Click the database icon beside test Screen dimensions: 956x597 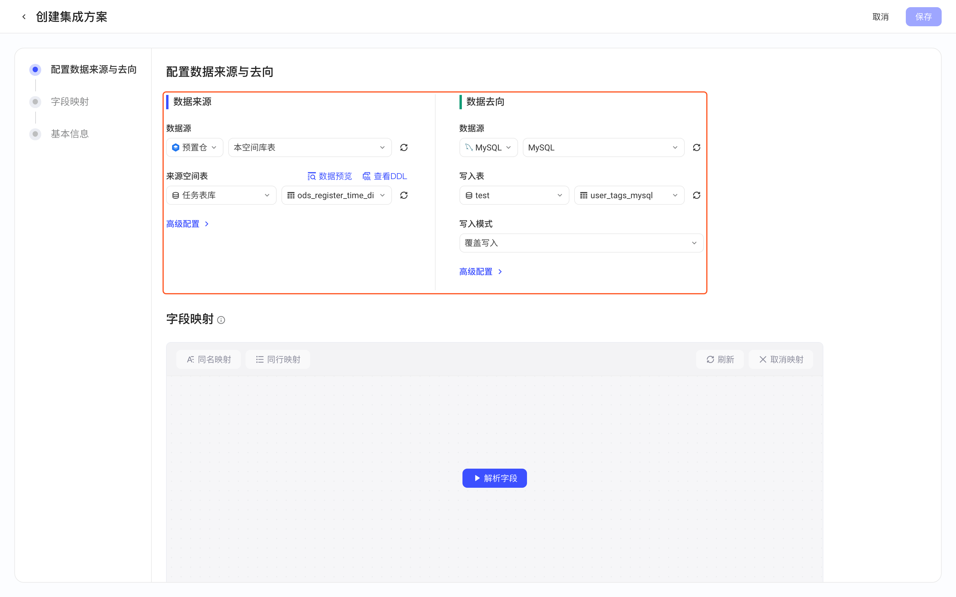coord(469,196)
